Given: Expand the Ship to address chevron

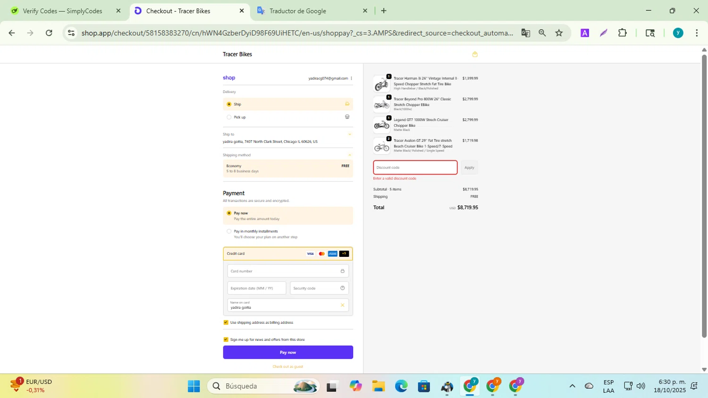Looking at the screenshot, I should [350, 135].
